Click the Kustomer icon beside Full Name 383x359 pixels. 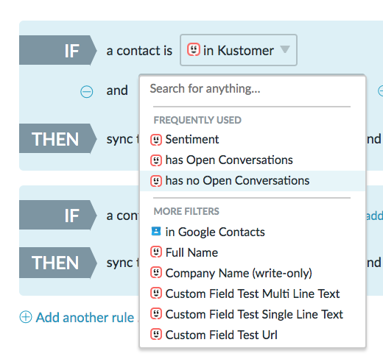(156, 252)
